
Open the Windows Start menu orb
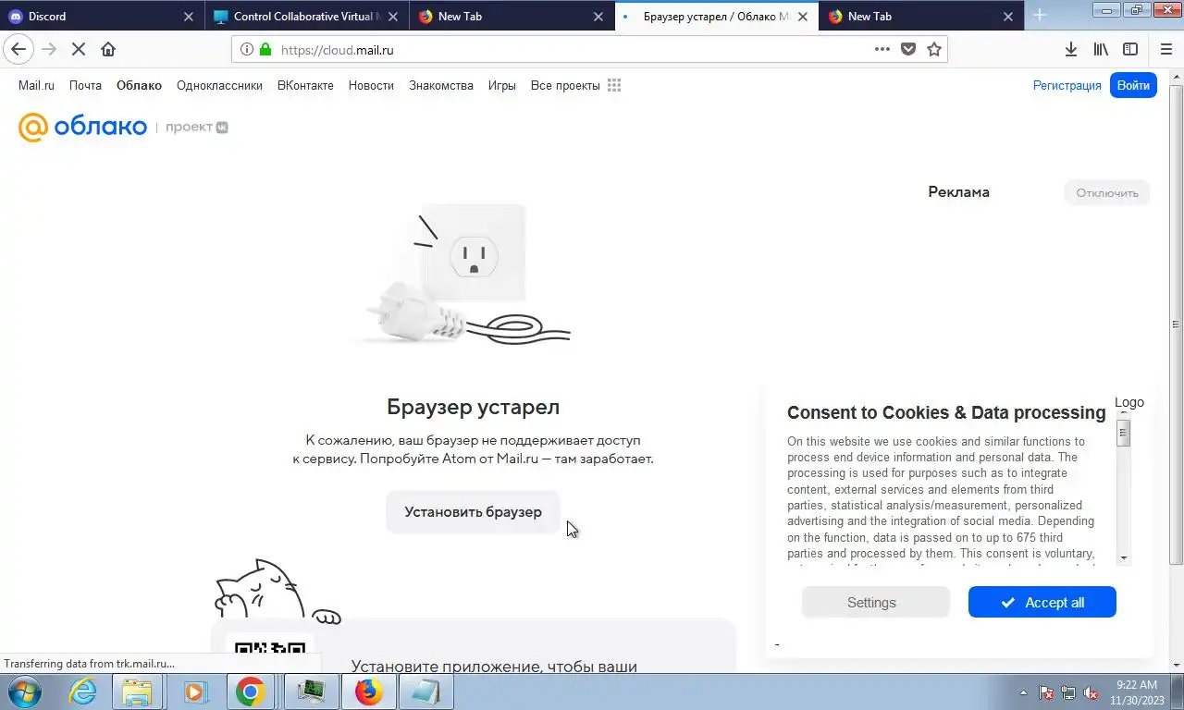[25, 692]
